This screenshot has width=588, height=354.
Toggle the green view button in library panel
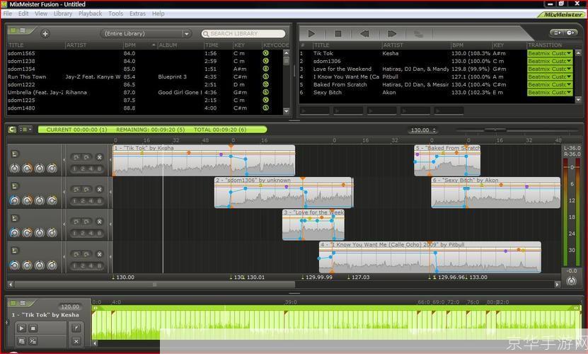click(13, 30)
